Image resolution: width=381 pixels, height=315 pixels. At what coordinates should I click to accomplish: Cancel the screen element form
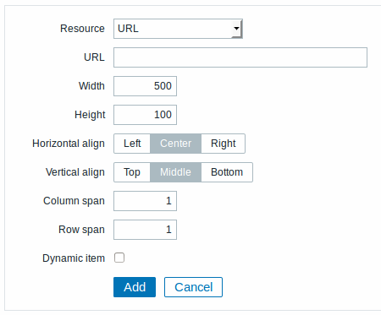point(193,287)
